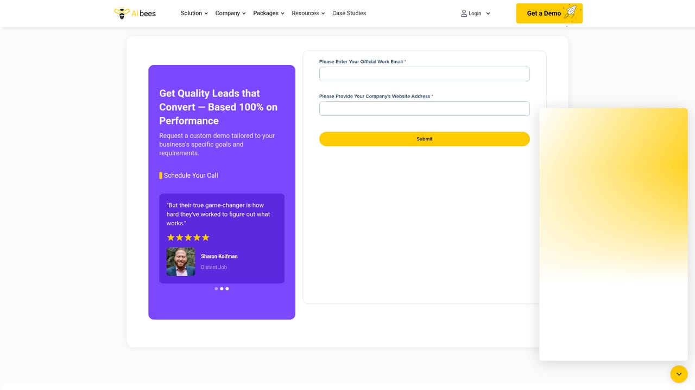Click the Login user icon
This screenshot has height=390, width=695.
point(464,13)
